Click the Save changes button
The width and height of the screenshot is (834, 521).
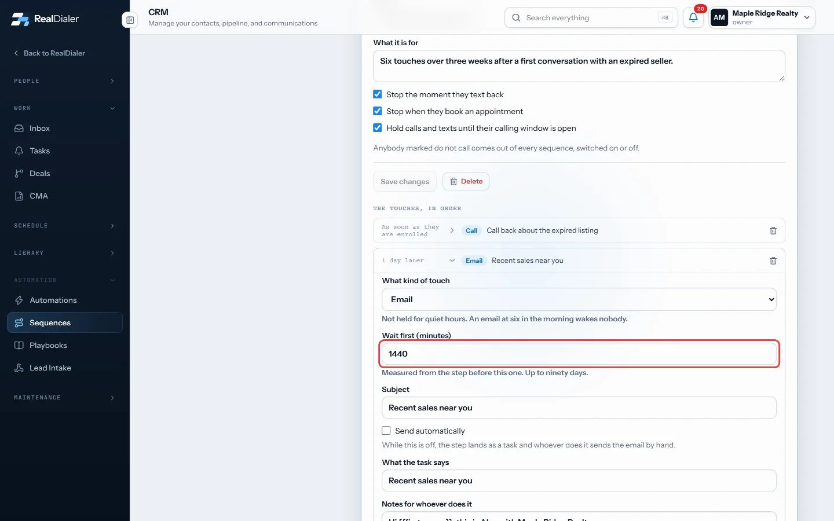coord(405,182)
